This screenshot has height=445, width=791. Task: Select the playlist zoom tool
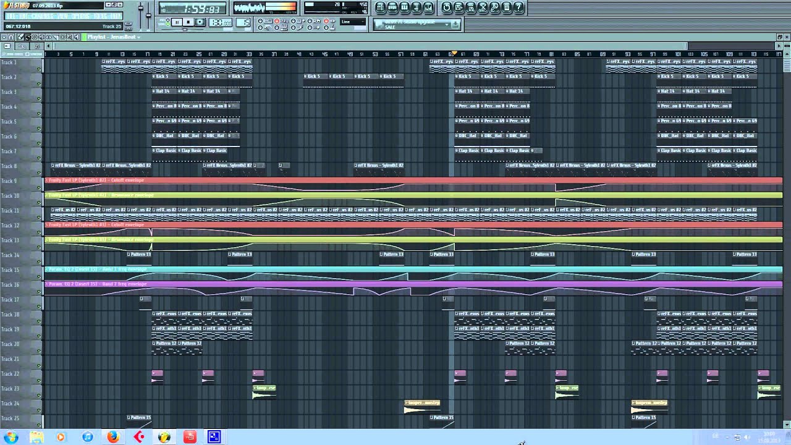pyautogui.click(x=69, y=37)
